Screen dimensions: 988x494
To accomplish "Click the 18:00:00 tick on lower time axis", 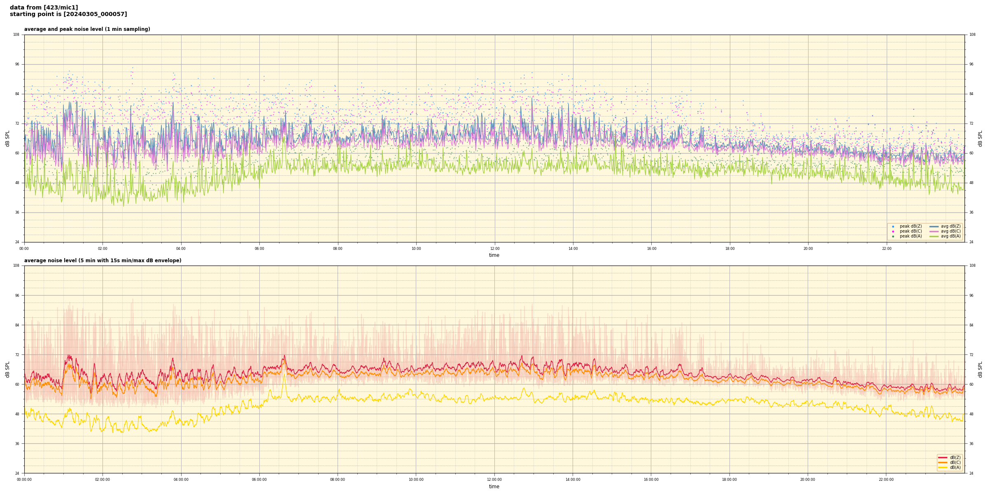I will (729, 480).
